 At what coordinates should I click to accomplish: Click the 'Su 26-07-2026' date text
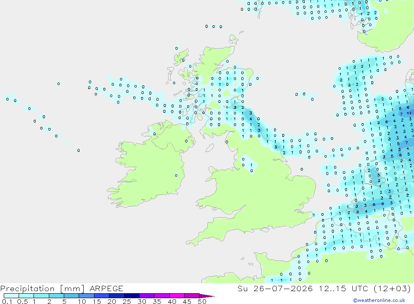[x=275, y=288]
